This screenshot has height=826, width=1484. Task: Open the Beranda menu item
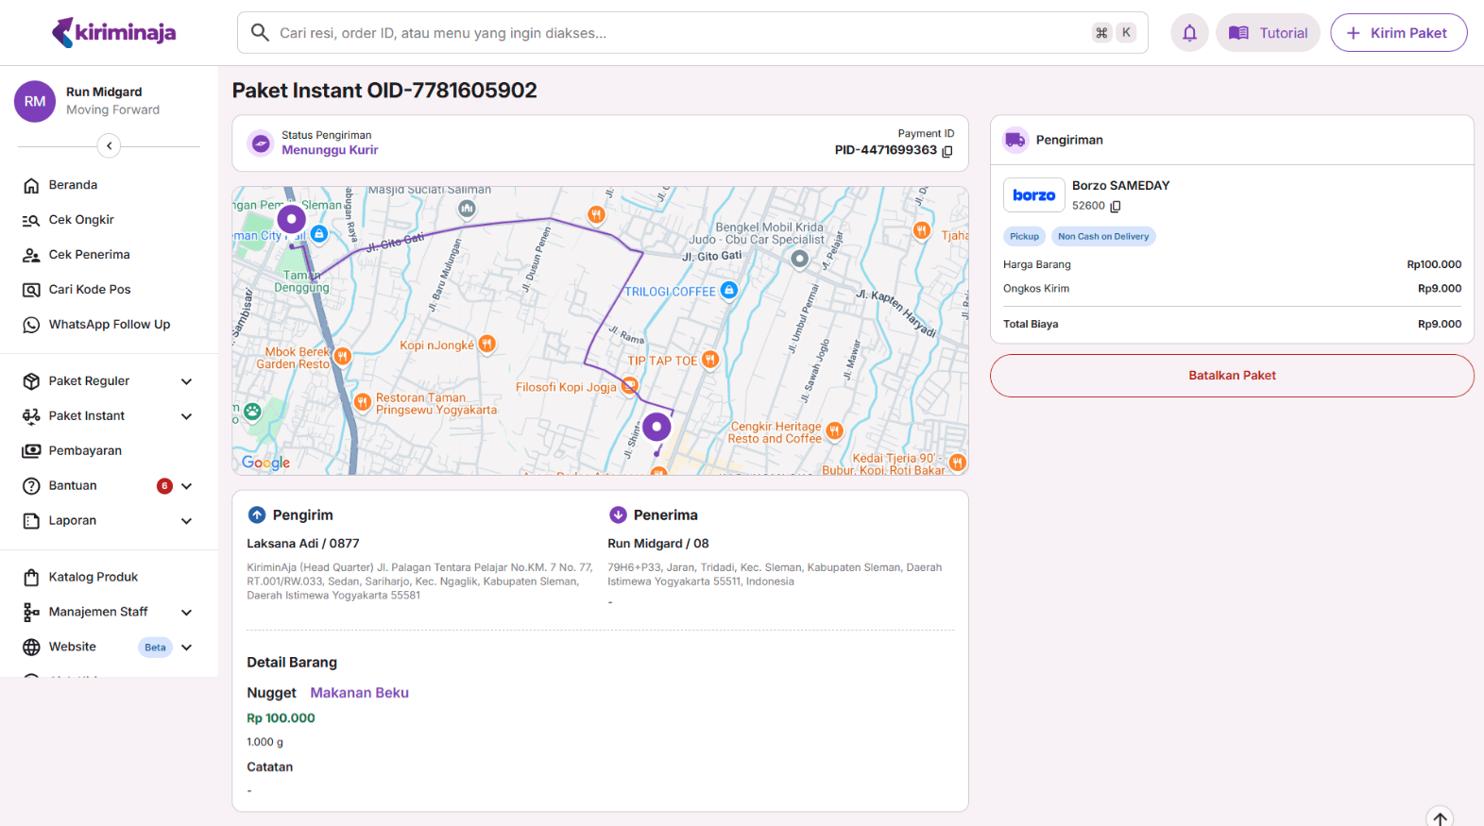(x=73, y=185)
